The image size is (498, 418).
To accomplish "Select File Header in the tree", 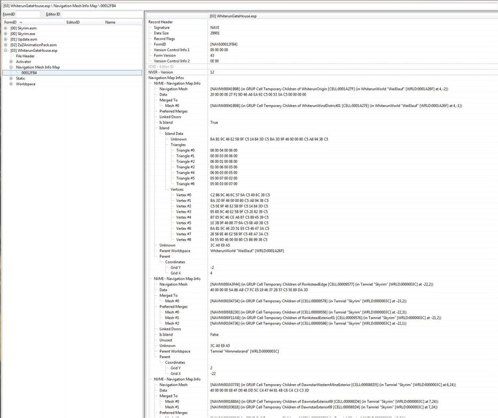I will click(25, 56).
